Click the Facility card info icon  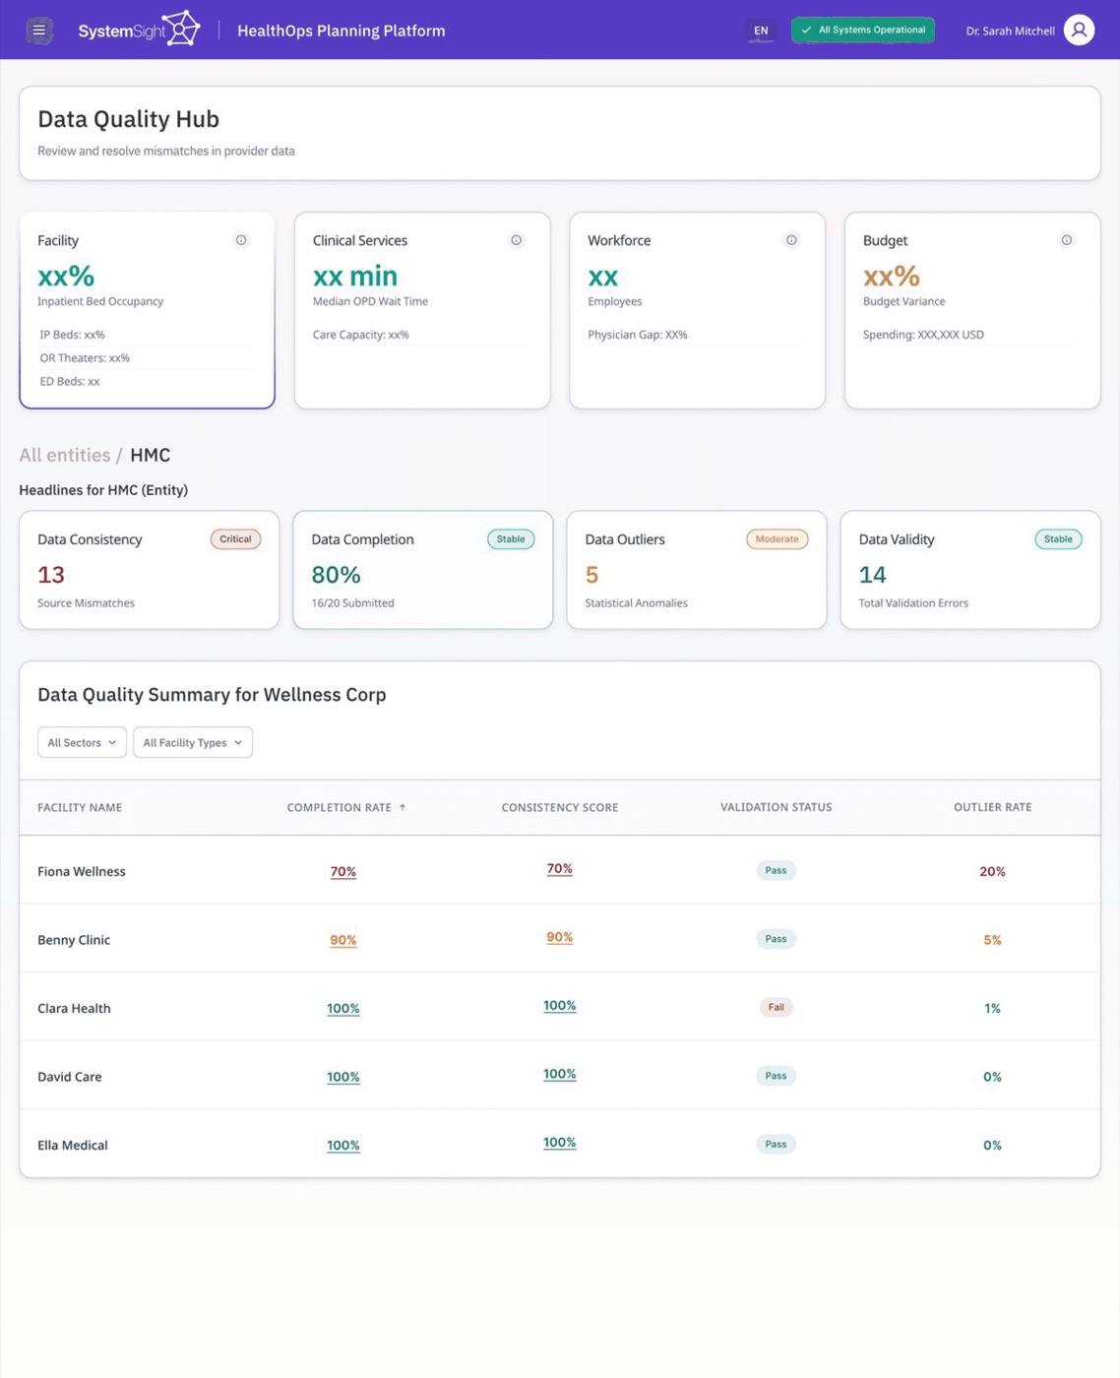(x=241, y=240)
